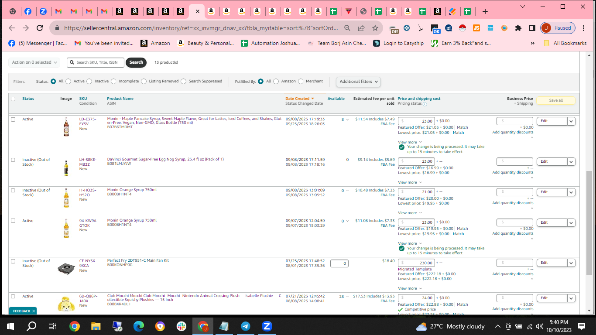Screen dimensions: 596x335
Task: Toggle the Chrome side panel icon
Action: point(532,28)
